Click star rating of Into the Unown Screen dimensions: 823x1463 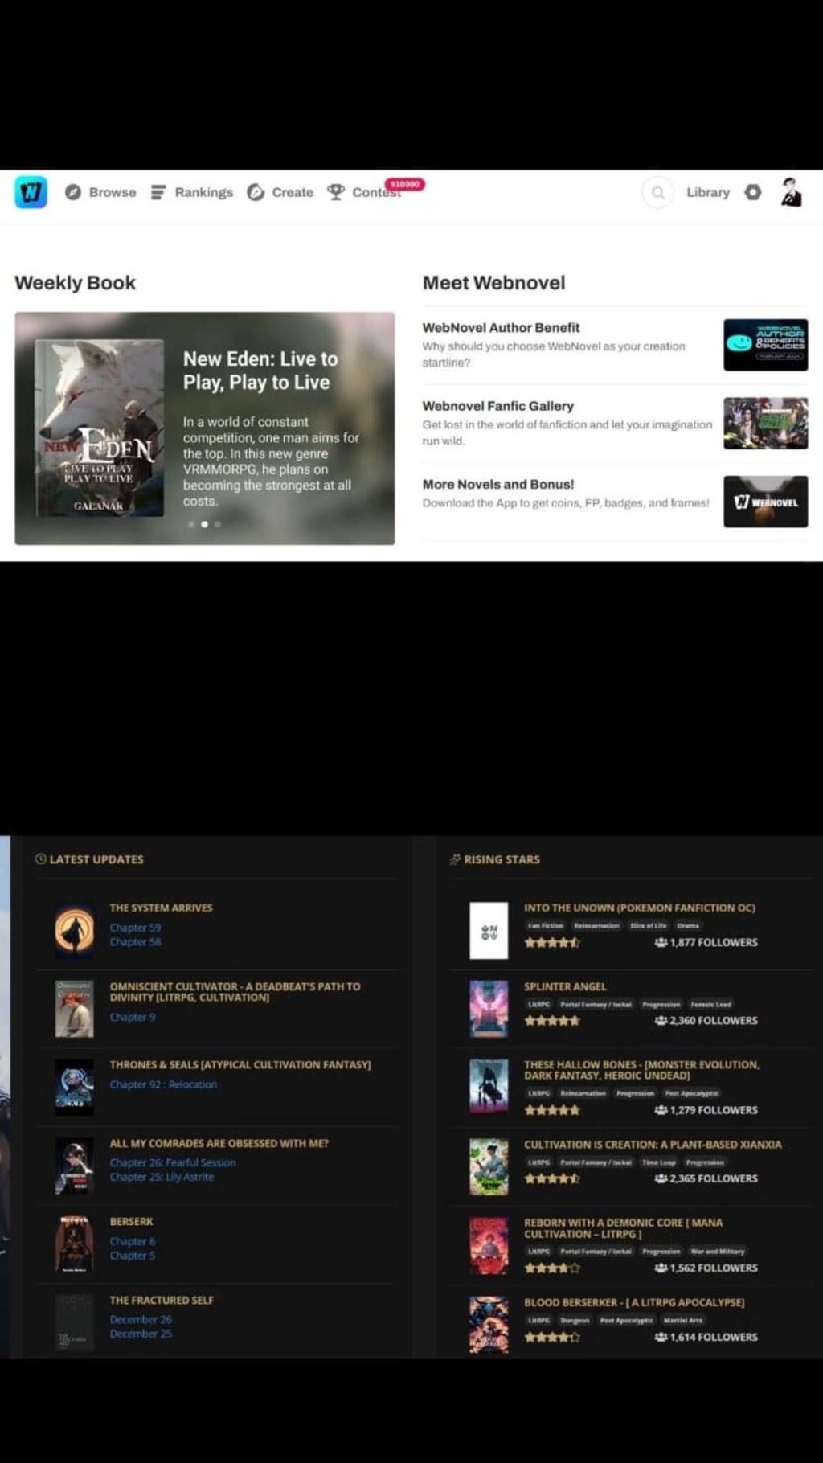click(x=551, y=942)
